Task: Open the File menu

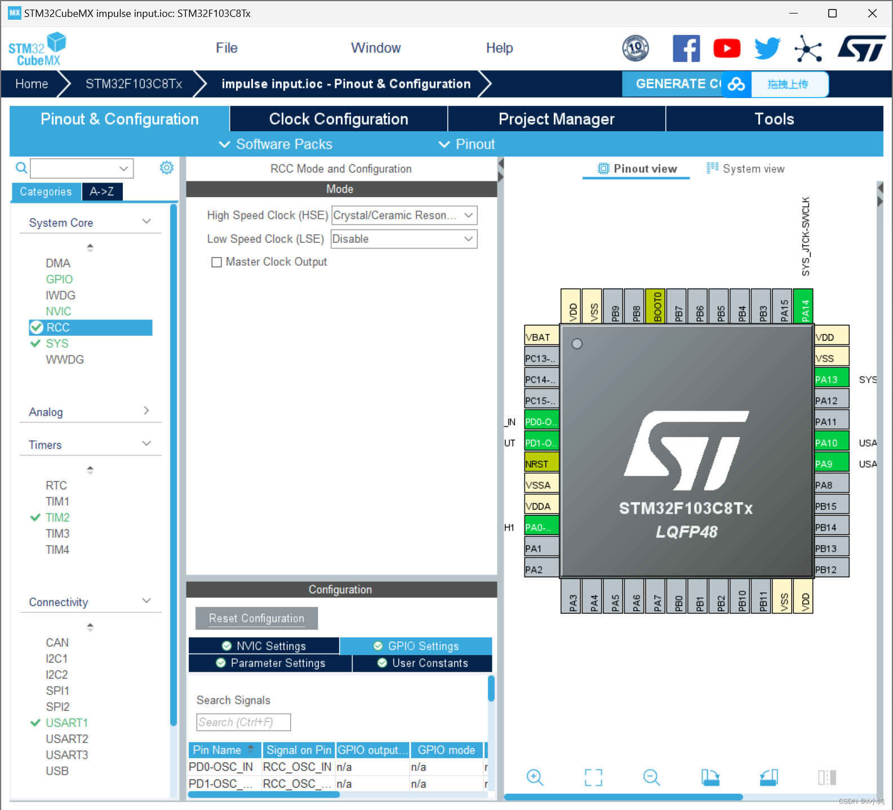Action: 226,48
